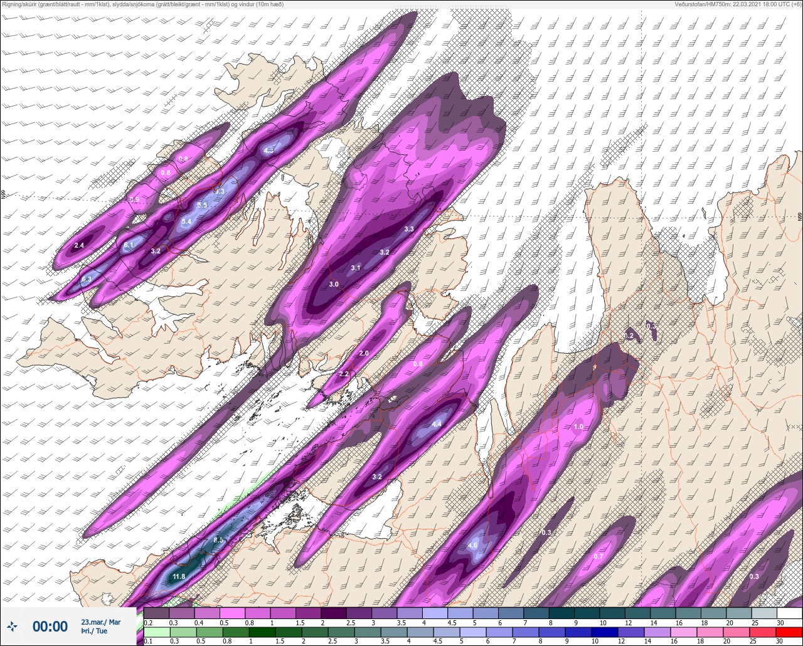
Task: Click the Veðurstofan logo icon beside the time
Action: point(13,626)
